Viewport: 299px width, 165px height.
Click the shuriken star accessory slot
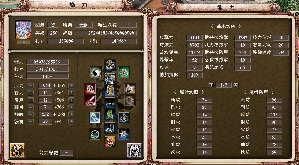point(124,134)
